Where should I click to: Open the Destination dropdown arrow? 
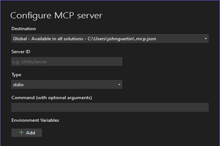(x=205, y=39)
